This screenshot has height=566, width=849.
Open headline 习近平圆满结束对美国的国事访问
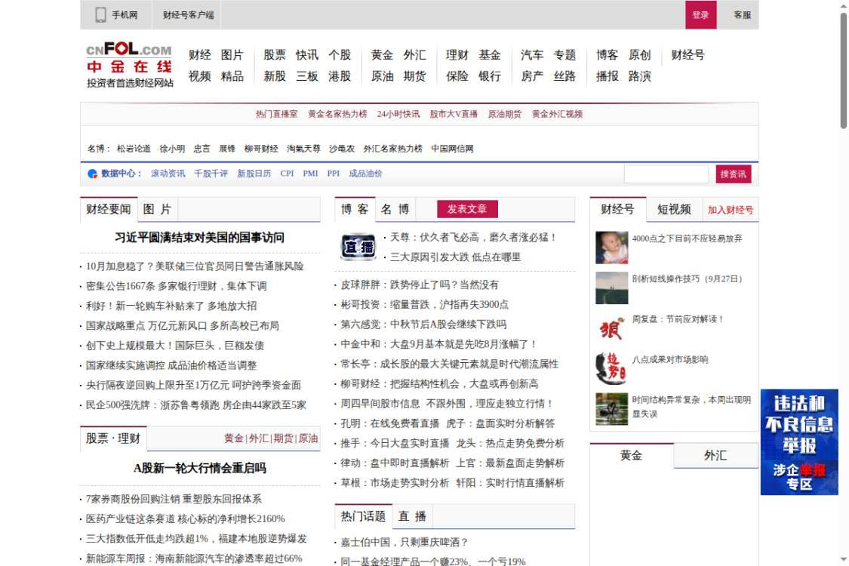coord(200,238)
